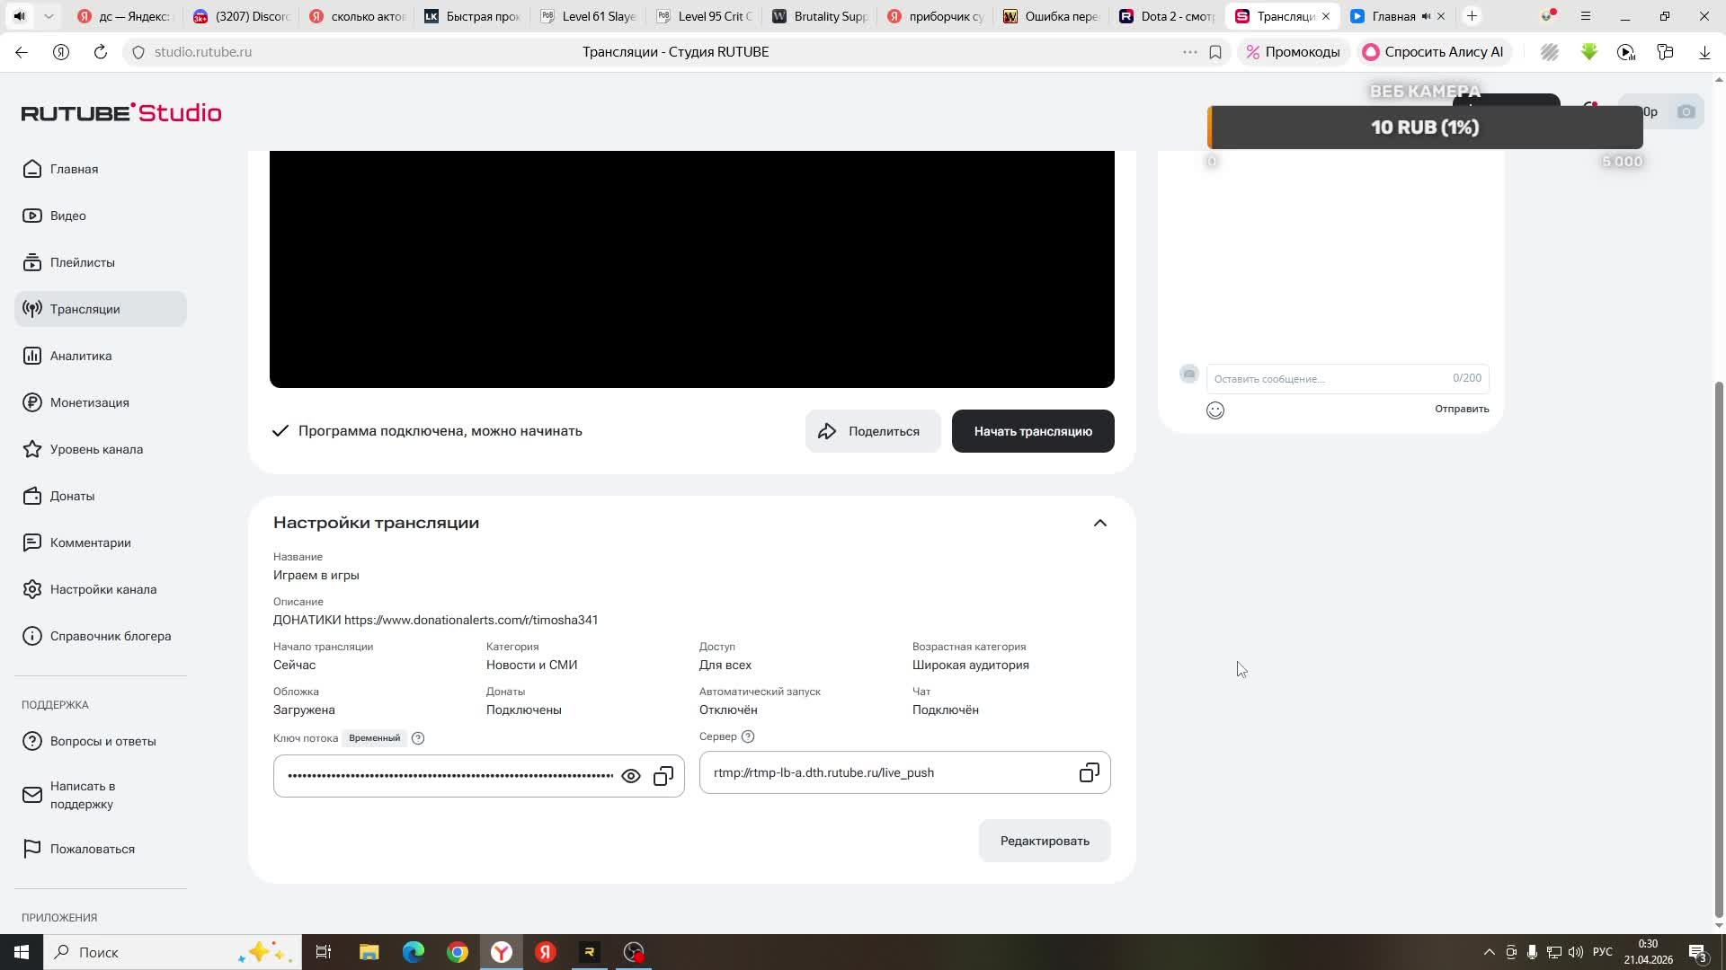Screen dimensions: 1726x970
Task: Open browser tab list dropdown arrow
Action: tap(49, 16)
